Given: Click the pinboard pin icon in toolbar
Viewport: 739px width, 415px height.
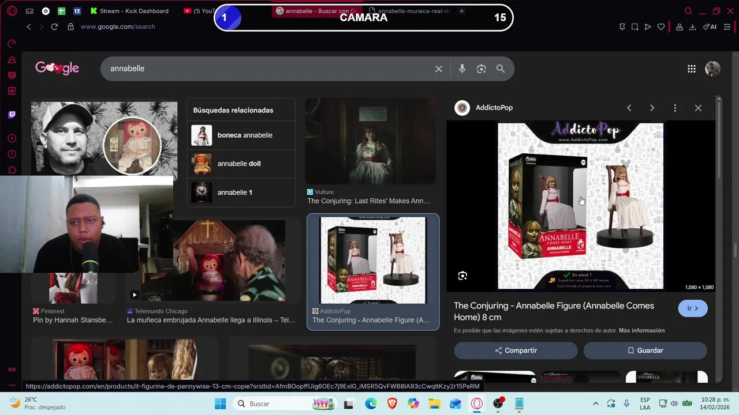Looking at the screenshot, I should pyautogui.click(x=622, y=27).
